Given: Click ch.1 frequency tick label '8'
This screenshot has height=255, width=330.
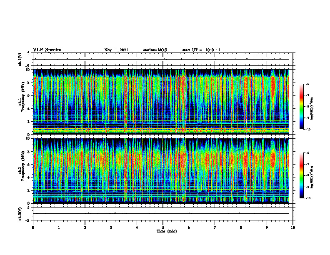Looking at the screenshot, I should point(29,82).
